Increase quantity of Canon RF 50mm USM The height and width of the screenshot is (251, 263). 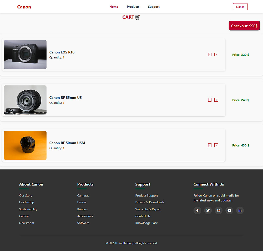click(216, 145)
